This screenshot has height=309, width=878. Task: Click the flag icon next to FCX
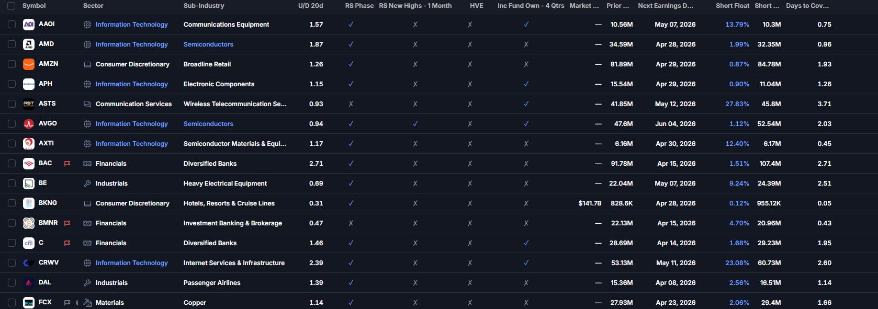(67, 303)
